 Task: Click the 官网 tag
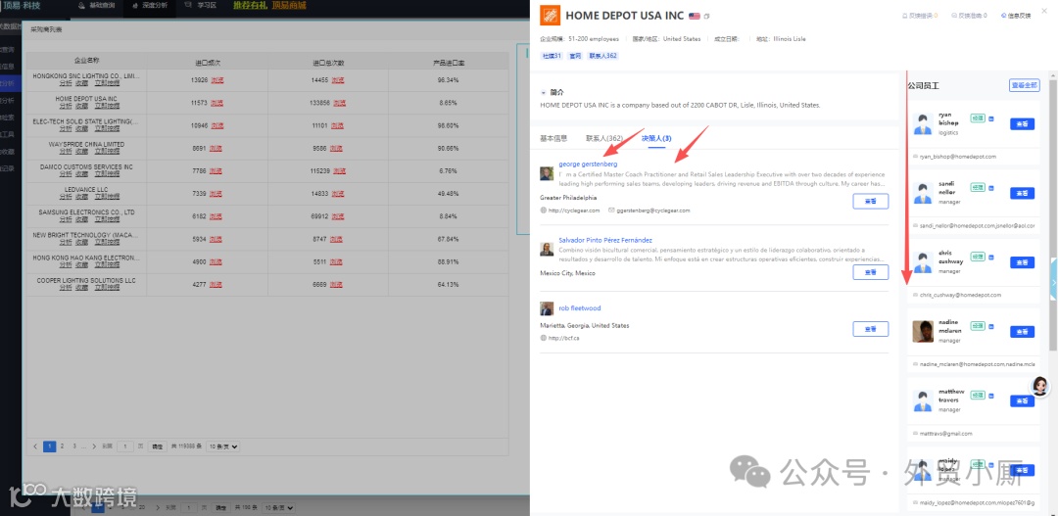click(575, 56)
